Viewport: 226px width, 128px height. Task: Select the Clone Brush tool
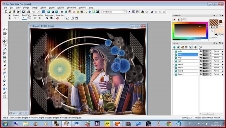pyautogui.click(x=4, y=57)
